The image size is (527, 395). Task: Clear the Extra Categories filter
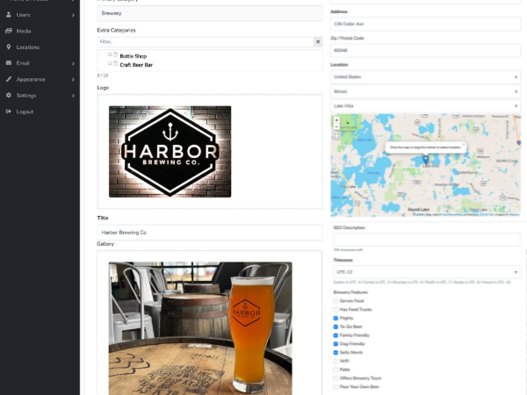[318, 42]
